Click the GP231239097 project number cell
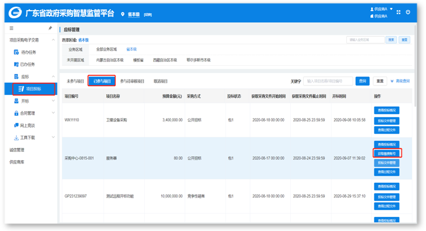This screenshot has width=426, height=231. point(75,196)
